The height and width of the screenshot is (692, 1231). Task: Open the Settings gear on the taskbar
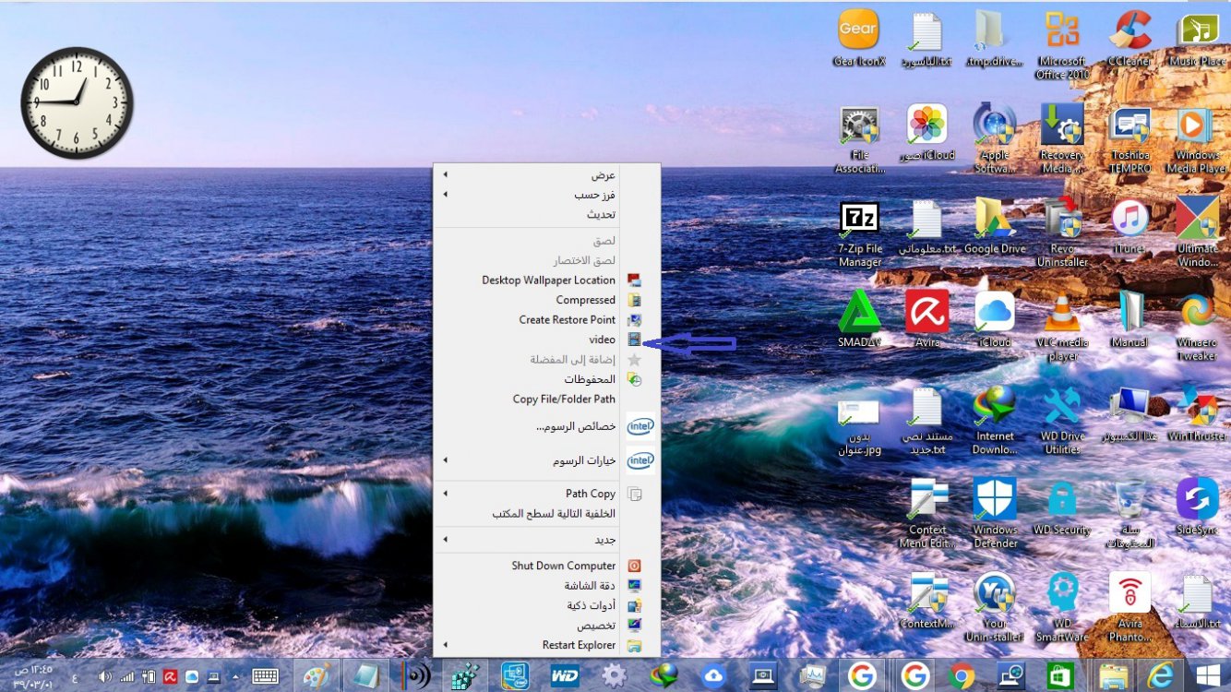(614, 675)
